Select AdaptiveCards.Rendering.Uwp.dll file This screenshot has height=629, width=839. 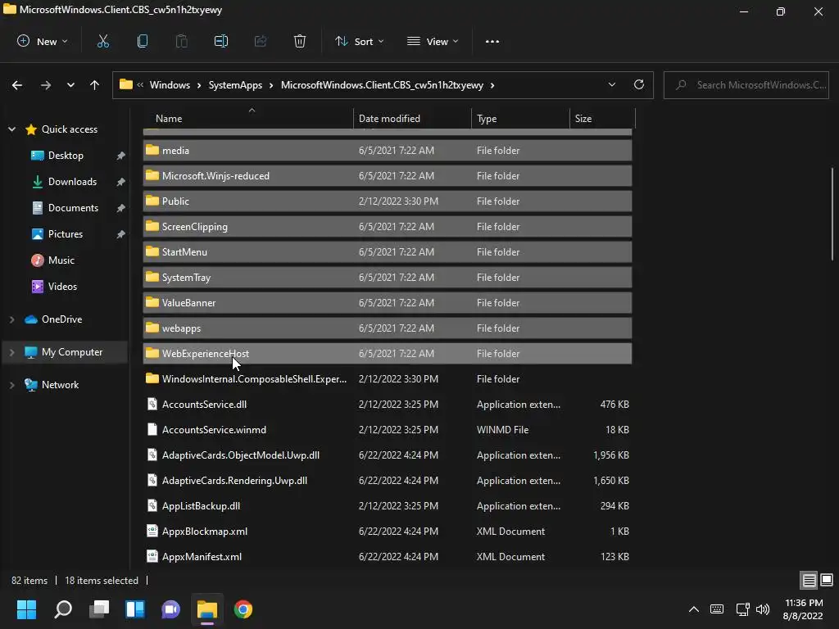click(x=388, y=481)
